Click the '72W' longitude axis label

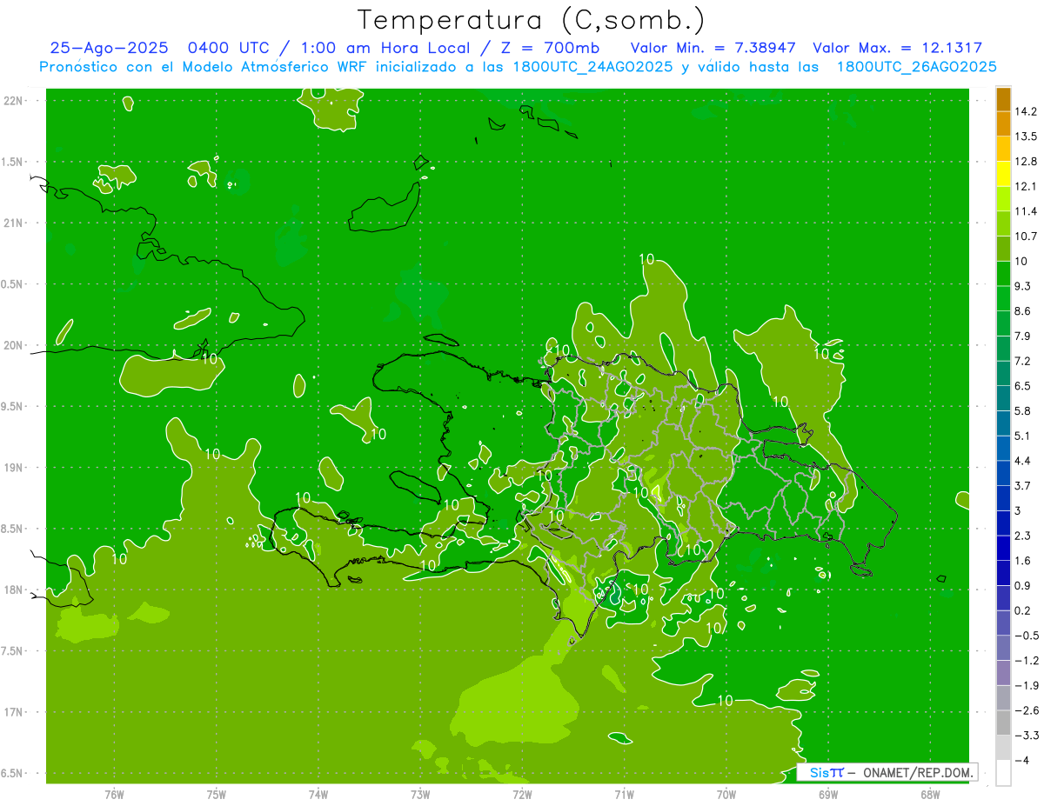click(x=522, y=795)
